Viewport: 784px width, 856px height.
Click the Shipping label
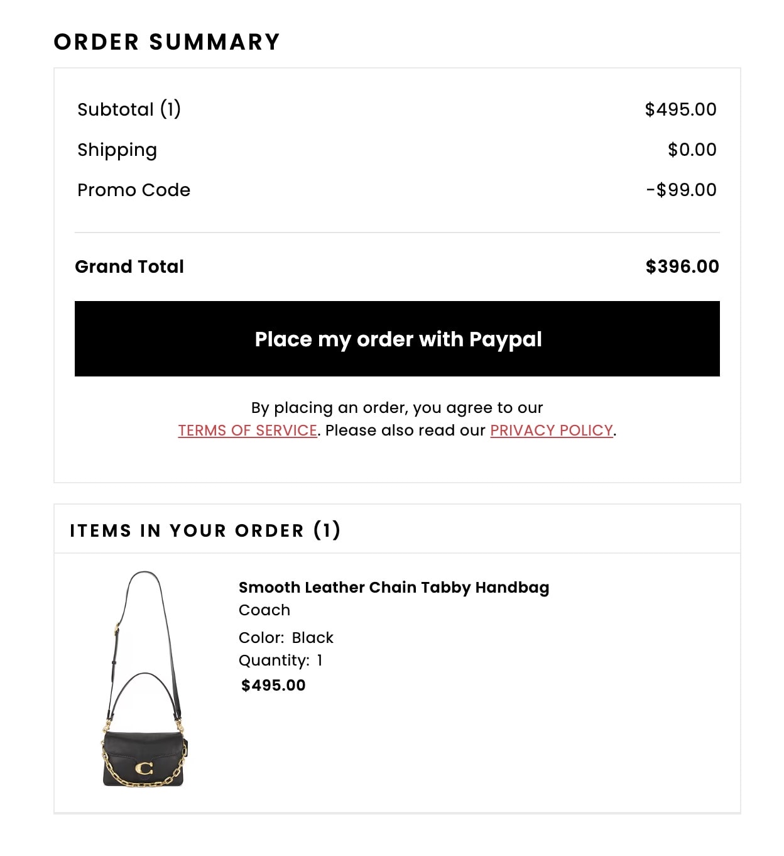[117, 150]
